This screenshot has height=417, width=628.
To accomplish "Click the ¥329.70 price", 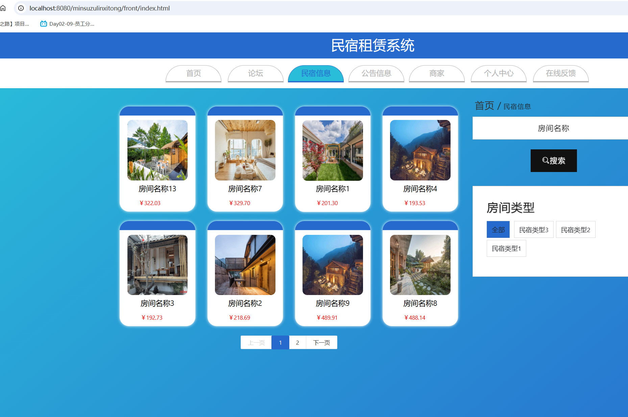I will pyautogui.click(x=240, y=203).
